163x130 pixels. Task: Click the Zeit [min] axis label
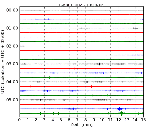[81, 124]
